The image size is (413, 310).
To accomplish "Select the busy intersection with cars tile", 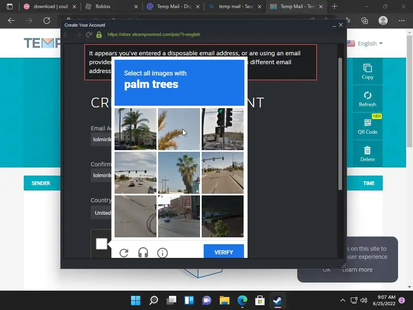I will (136, 173).
